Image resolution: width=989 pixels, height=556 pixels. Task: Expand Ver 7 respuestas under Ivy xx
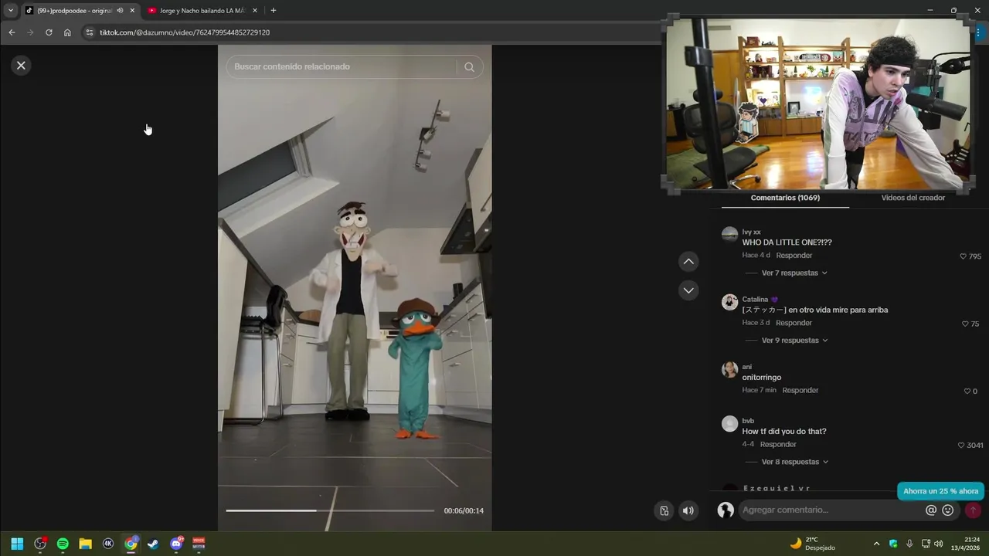click(794, 273)
